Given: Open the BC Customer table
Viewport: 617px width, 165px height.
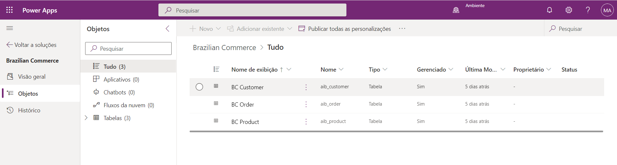Looking at the screenshot, I should coord(247,87).
